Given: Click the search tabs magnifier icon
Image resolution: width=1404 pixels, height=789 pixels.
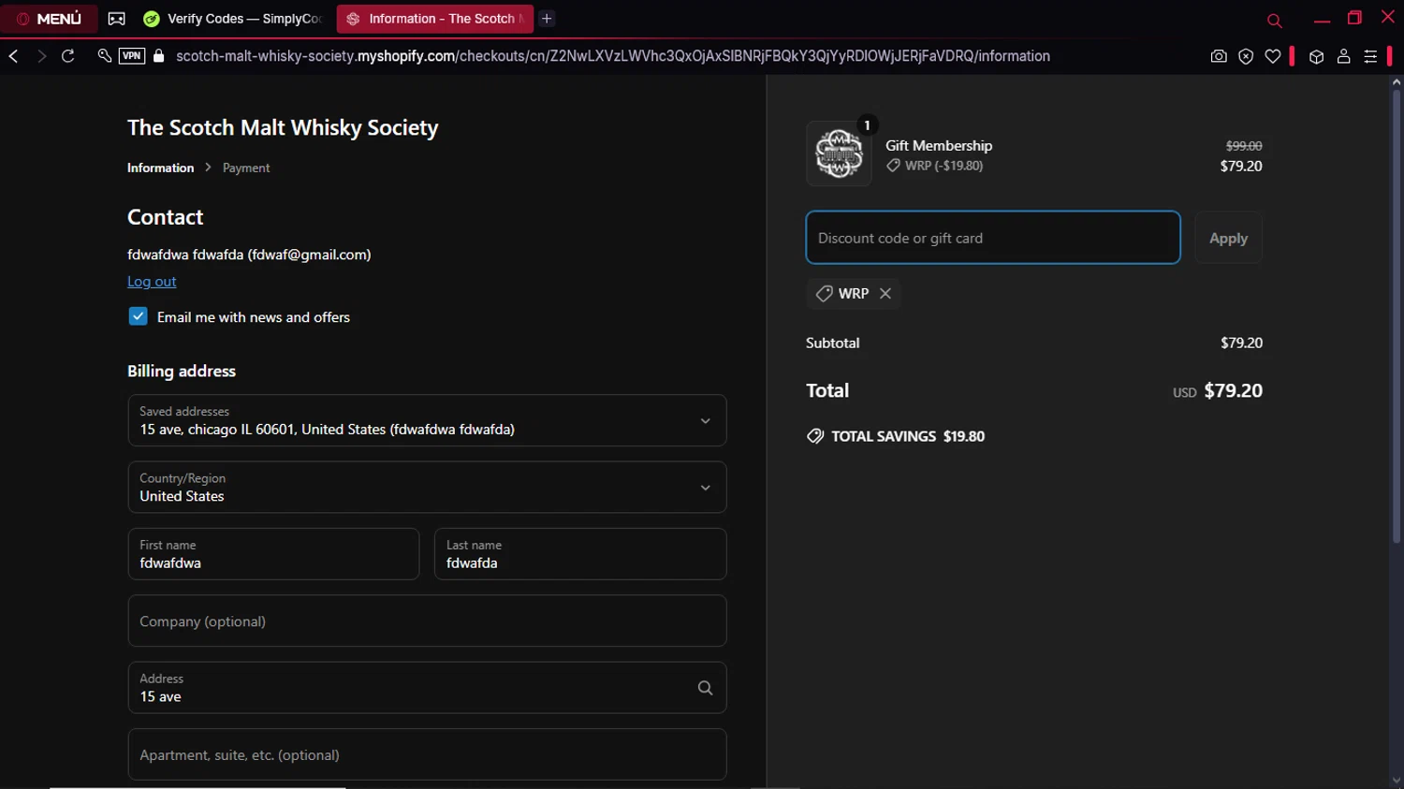Looking at the screenshot, I should click(x=1274, y=20).
